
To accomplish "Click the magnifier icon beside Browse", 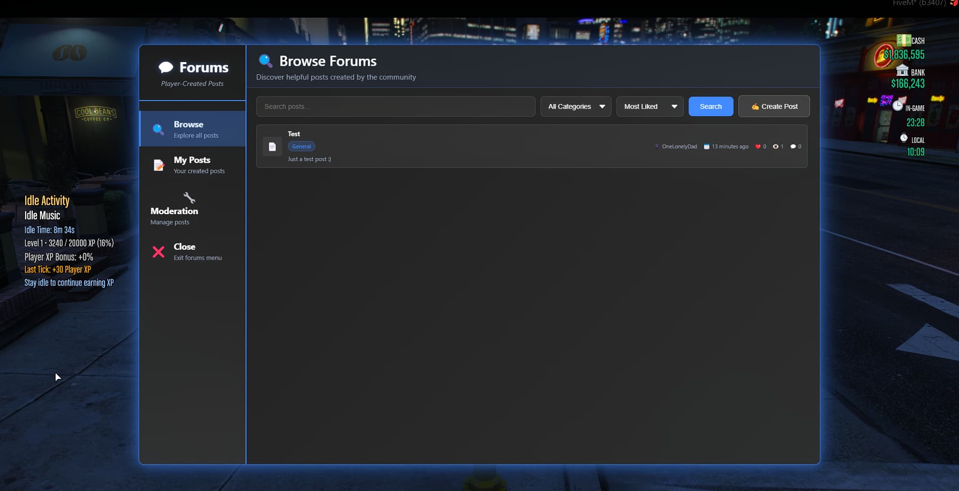I will 158,129.
